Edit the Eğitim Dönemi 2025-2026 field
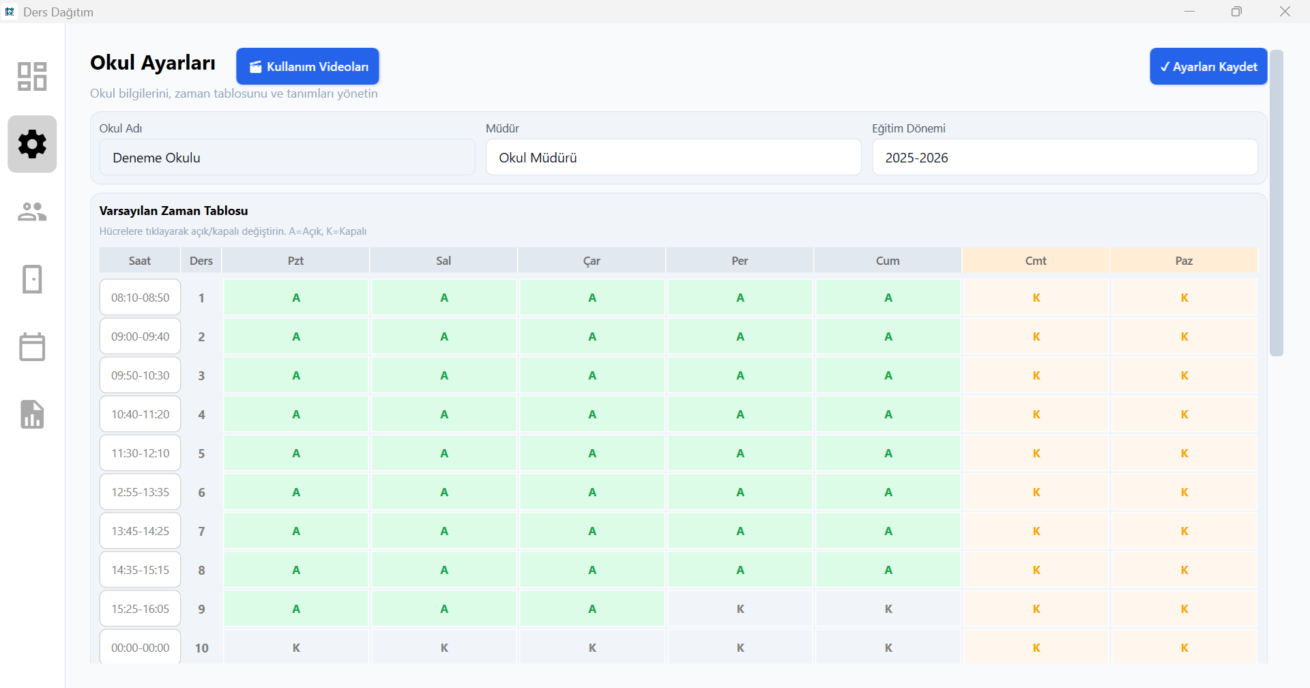Viewport: 1310px width, 688px height. pos(1064,158)
